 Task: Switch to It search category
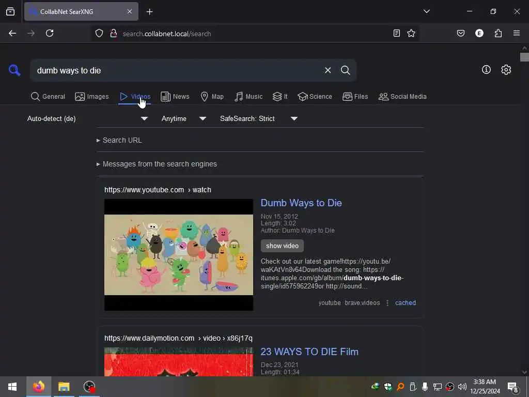(280, 97)
